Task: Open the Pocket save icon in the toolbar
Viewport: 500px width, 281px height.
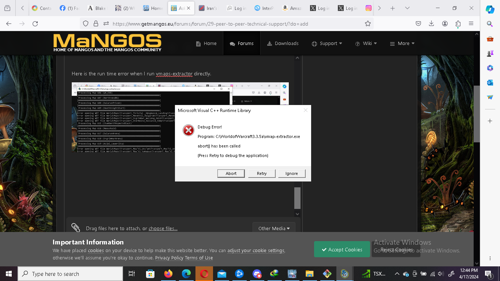Action: [418, 23]
